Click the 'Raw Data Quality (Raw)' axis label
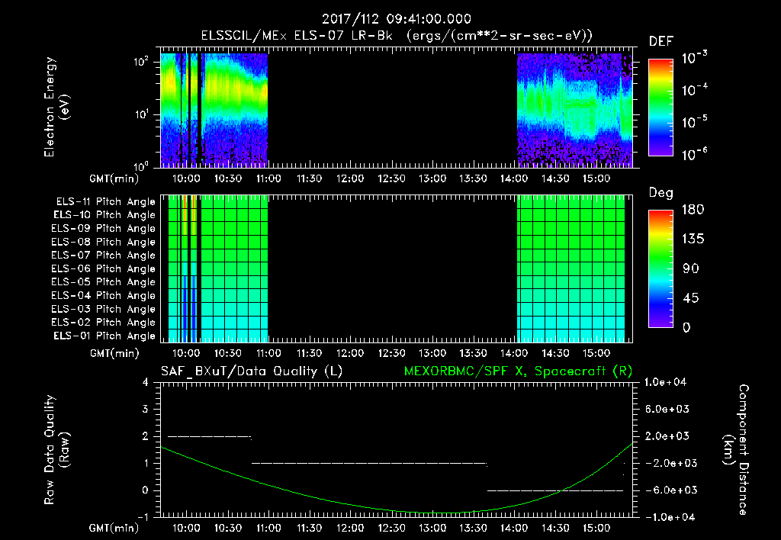 point(56,450)
